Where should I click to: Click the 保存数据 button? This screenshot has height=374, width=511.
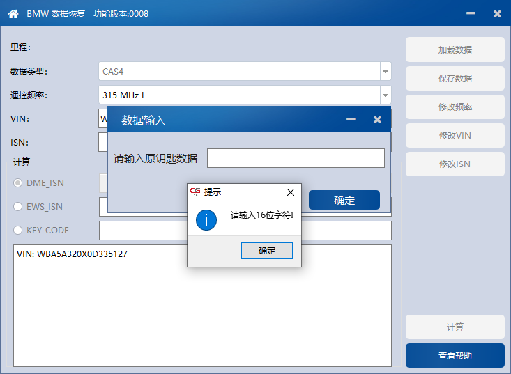coord(455,78)
